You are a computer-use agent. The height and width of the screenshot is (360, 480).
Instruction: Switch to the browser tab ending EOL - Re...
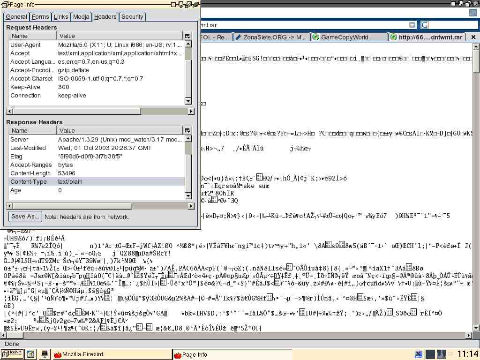point(216,37)
